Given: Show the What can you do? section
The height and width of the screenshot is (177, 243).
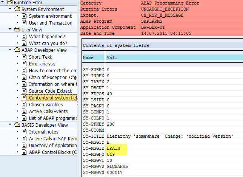Looking at the screenshot, I should coord(48,43).
